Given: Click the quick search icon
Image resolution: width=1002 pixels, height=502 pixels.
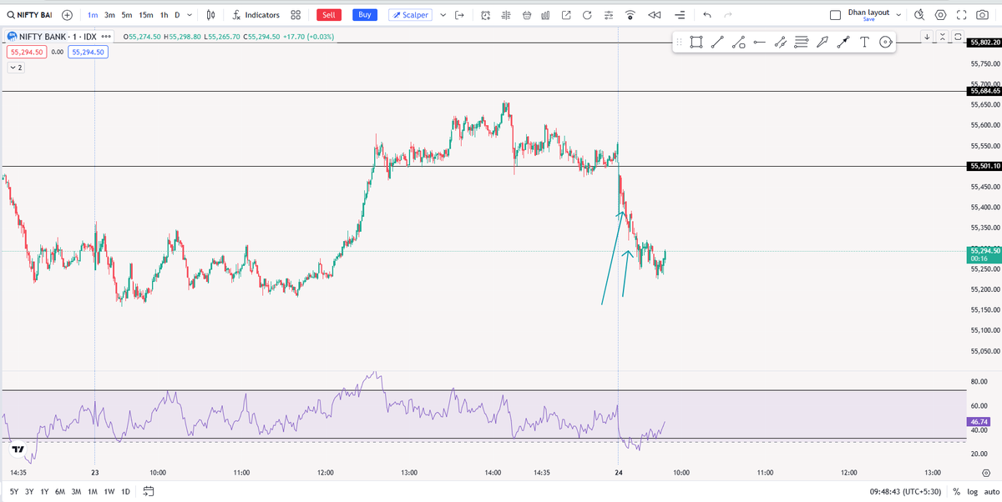Looking at the screenshot, I should 919,15.
